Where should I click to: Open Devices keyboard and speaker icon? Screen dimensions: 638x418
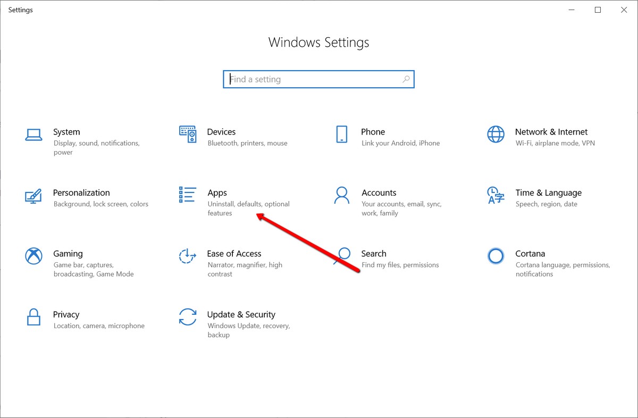click(188, 135)
